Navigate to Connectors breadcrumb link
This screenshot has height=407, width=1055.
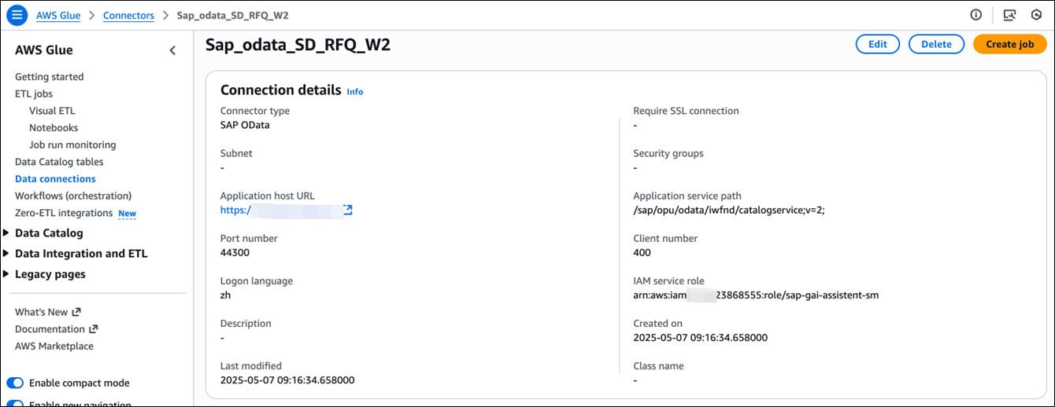click(128, 15)
